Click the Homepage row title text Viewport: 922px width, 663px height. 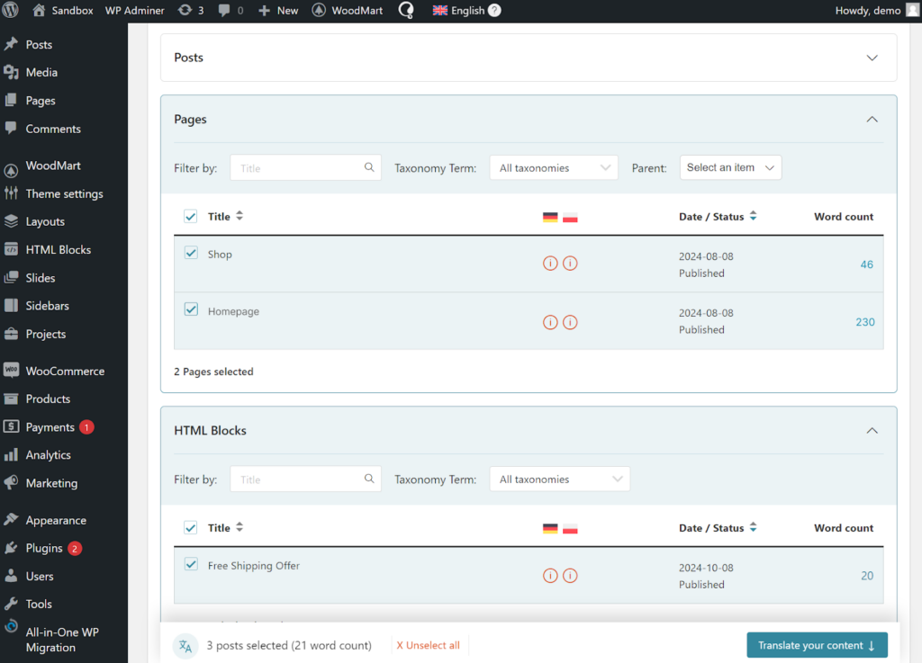tap(233, 311)
